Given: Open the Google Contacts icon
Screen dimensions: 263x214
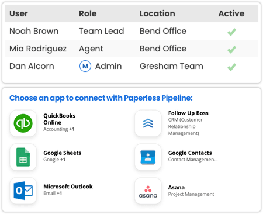Looking at the screenshot, I should click(x=148, y=157).
